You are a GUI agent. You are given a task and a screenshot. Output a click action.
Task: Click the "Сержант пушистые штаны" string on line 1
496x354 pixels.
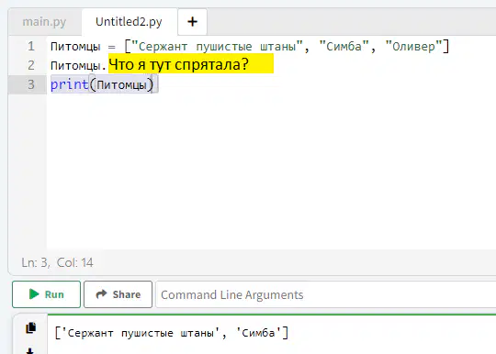(x=217, y=47)
